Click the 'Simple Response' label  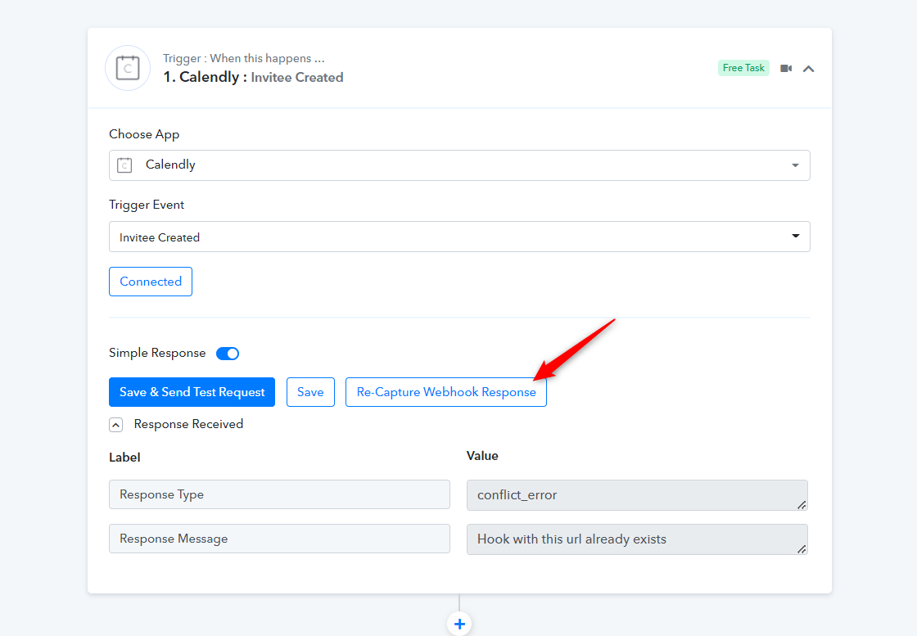157,353
